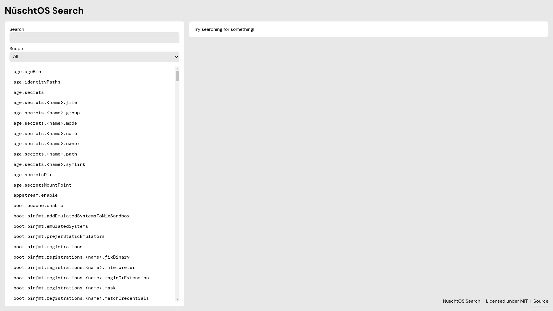This screenshot has width=553, height=311.
Task: Open age.secrets.<name>.owner entry
Action: pos(92,144)
